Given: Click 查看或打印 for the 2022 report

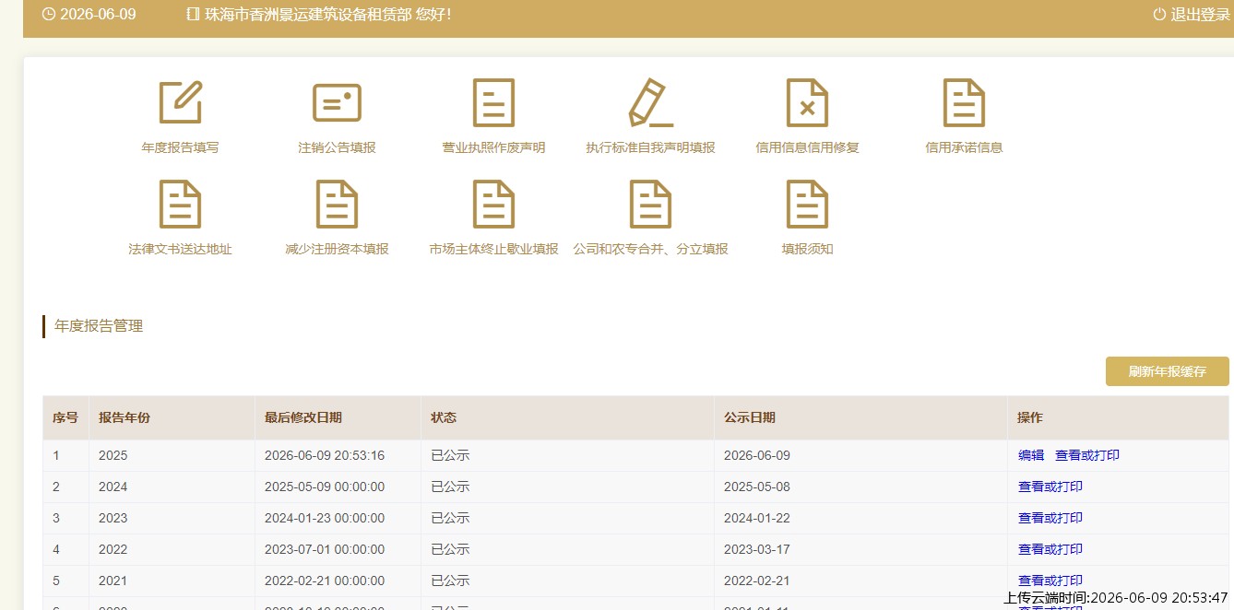Looking at the screenshot, I should coord(1050,549).
